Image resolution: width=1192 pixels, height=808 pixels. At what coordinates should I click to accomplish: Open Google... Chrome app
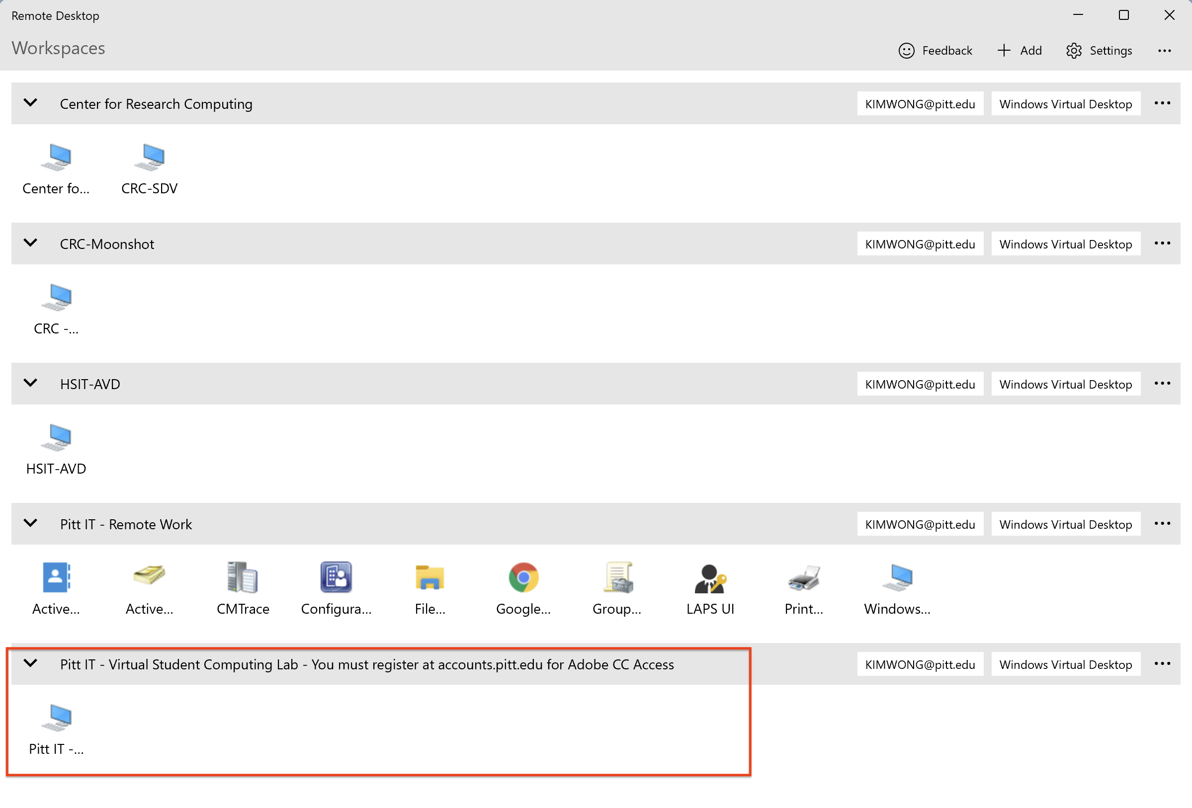pos(523,589)
